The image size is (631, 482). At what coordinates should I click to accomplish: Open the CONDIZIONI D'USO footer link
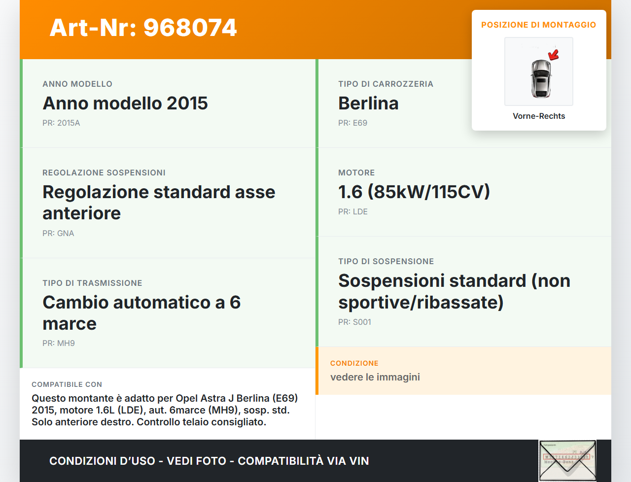pyautogui.click(x=102, y=461)
